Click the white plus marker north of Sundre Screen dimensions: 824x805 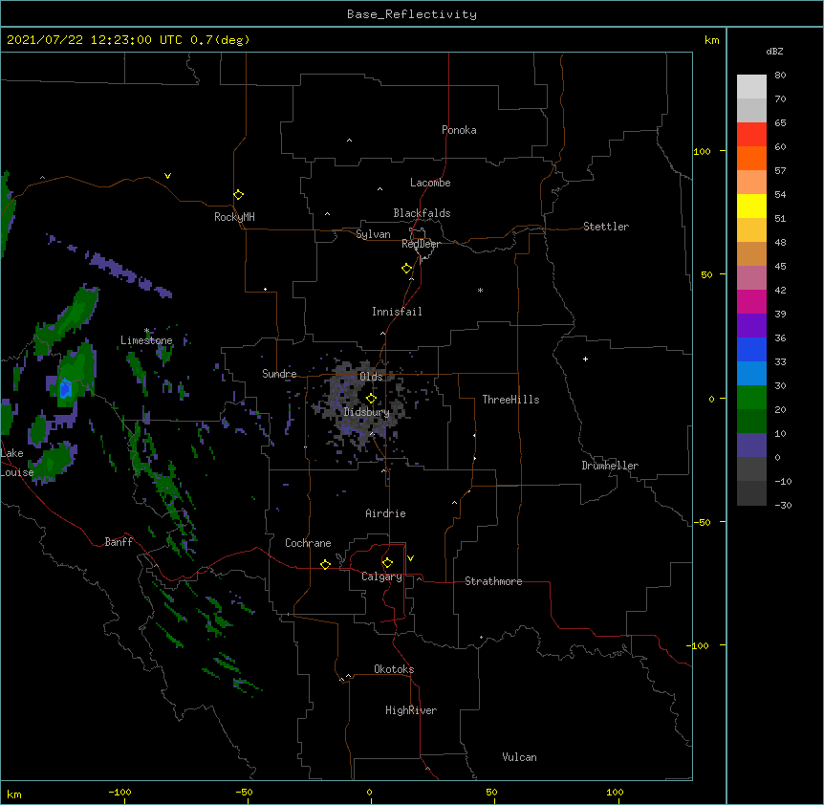[x=266, y=289]
